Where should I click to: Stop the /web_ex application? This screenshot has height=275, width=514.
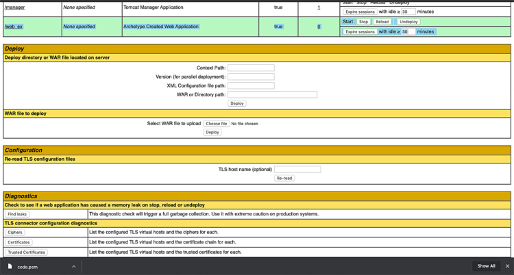point(364,22)
